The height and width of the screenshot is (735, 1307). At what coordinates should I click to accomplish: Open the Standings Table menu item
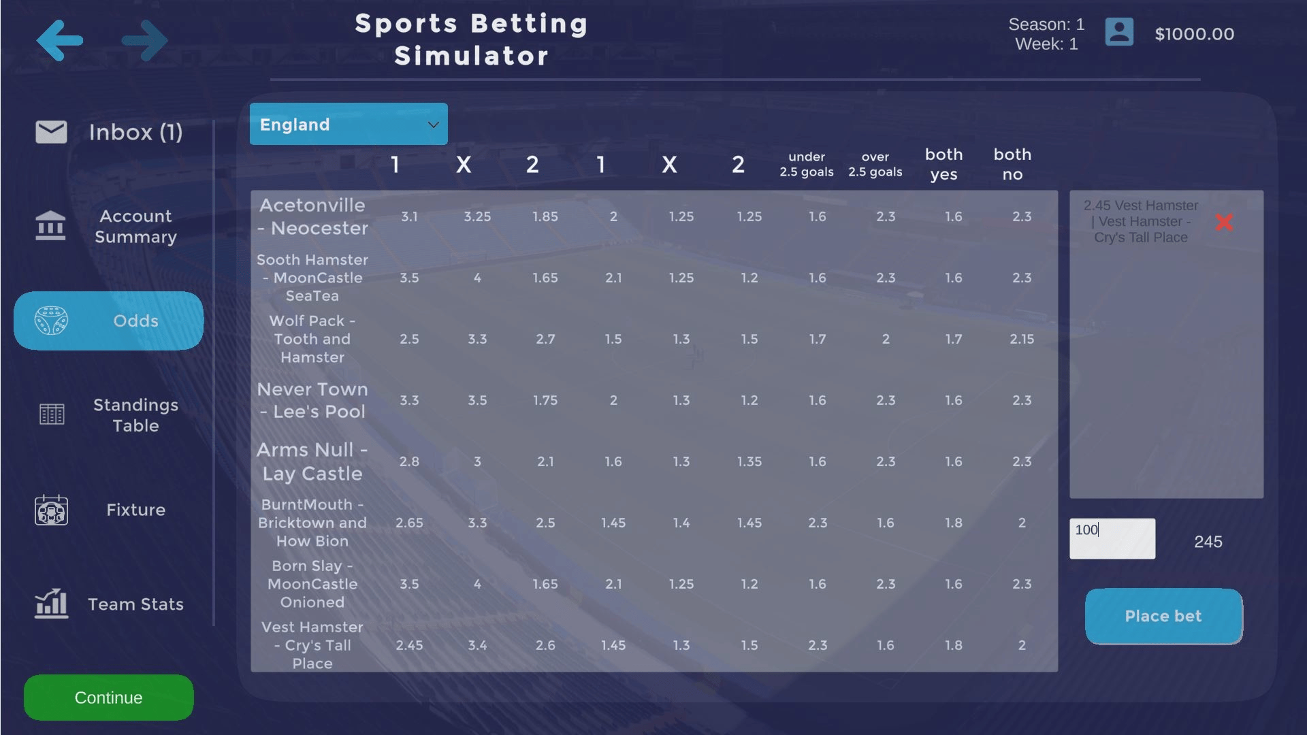pos(135,415)
